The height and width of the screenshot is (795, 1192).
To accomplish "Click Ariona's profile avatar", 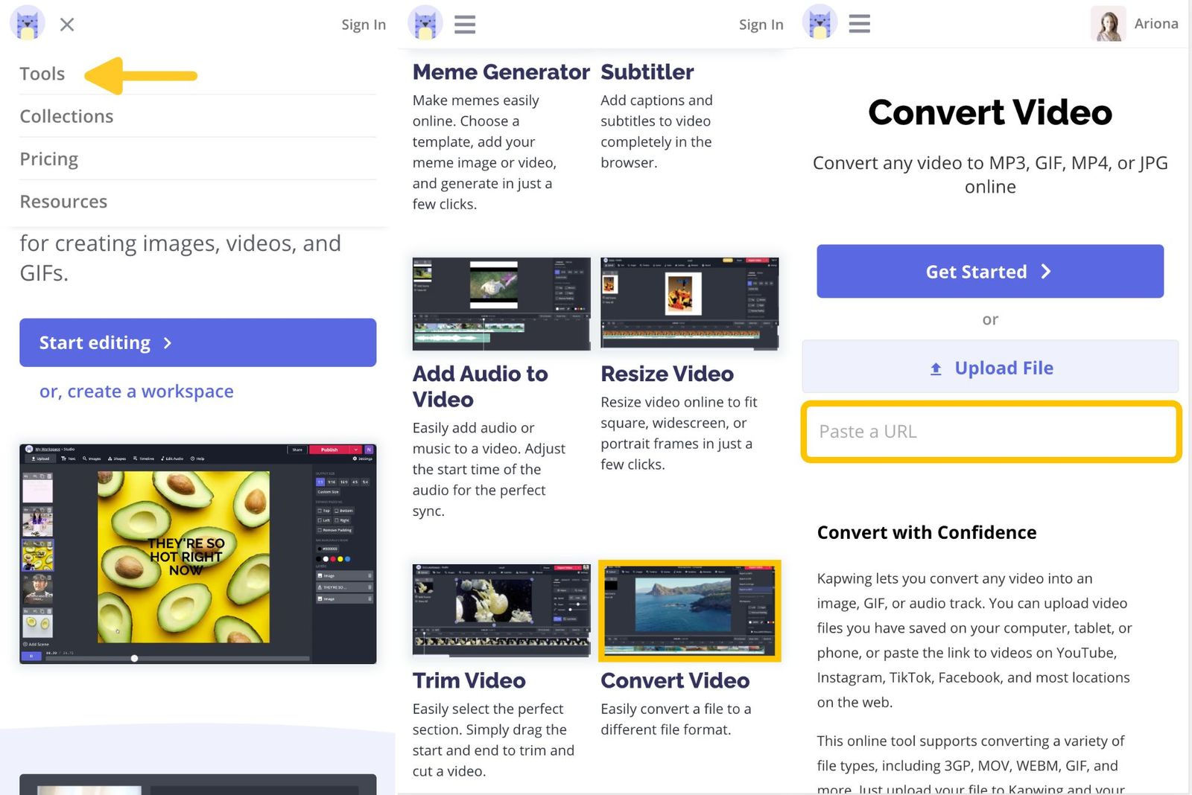I will [x=1108, y=23].
